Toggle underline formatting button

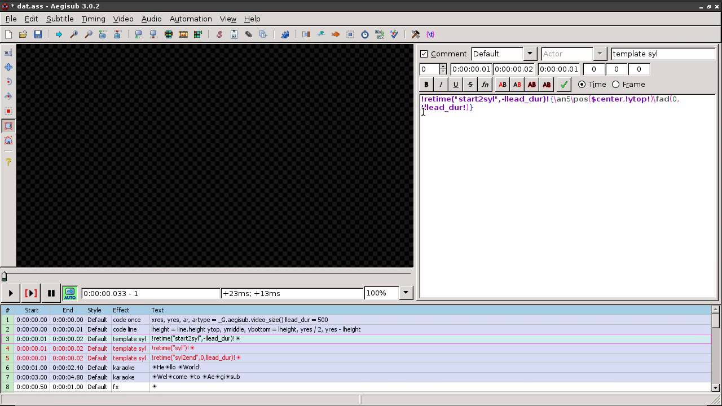tap(456, 85)
